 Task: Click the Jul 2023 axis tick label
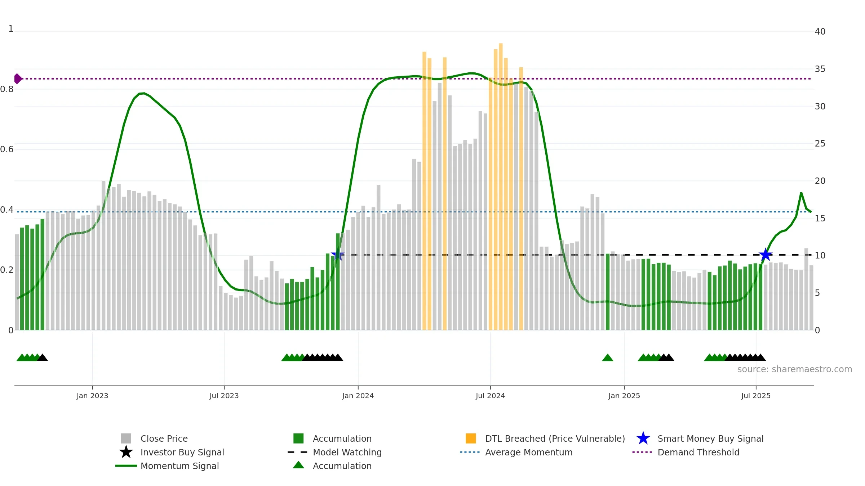tap(224, 396)
